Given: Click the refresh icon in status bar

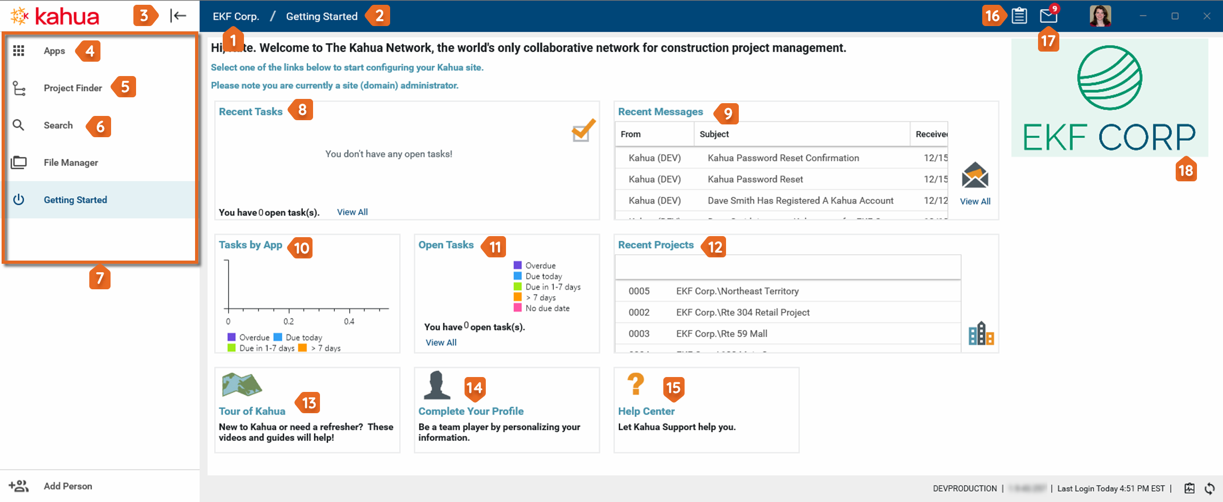Looking at the screenshot, I should coord(1210,488).
